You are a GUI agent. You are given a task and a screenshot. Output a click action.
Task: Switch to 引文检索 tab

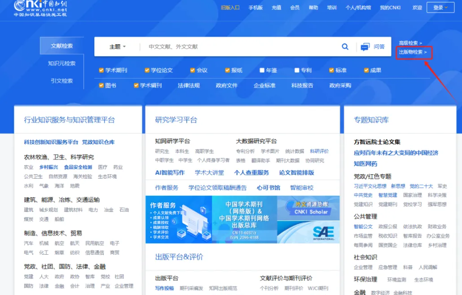coord(62,81)
